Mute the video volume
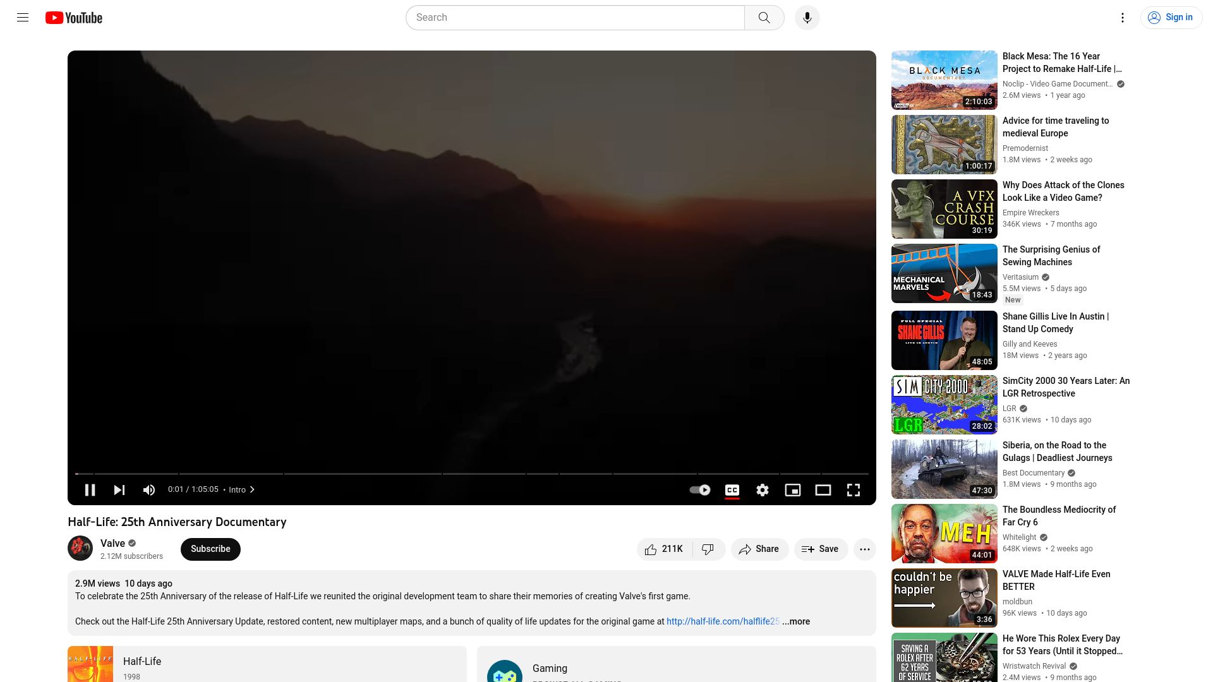Image resolution: width=1213 pixels, height=682 pixels. [x=149, y=490]
